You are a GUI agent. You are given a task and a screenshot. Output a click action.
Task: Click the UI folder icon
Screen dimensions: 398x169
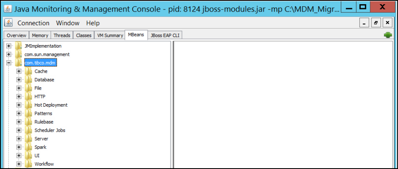(x=29, y=156)
